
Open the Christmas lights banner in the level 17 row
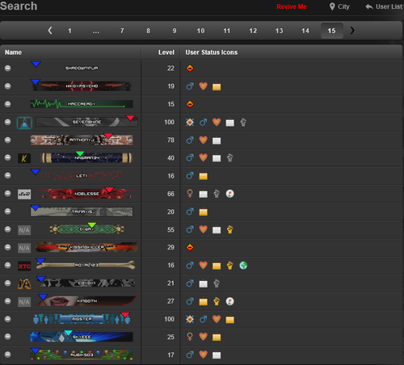(82, 355)
